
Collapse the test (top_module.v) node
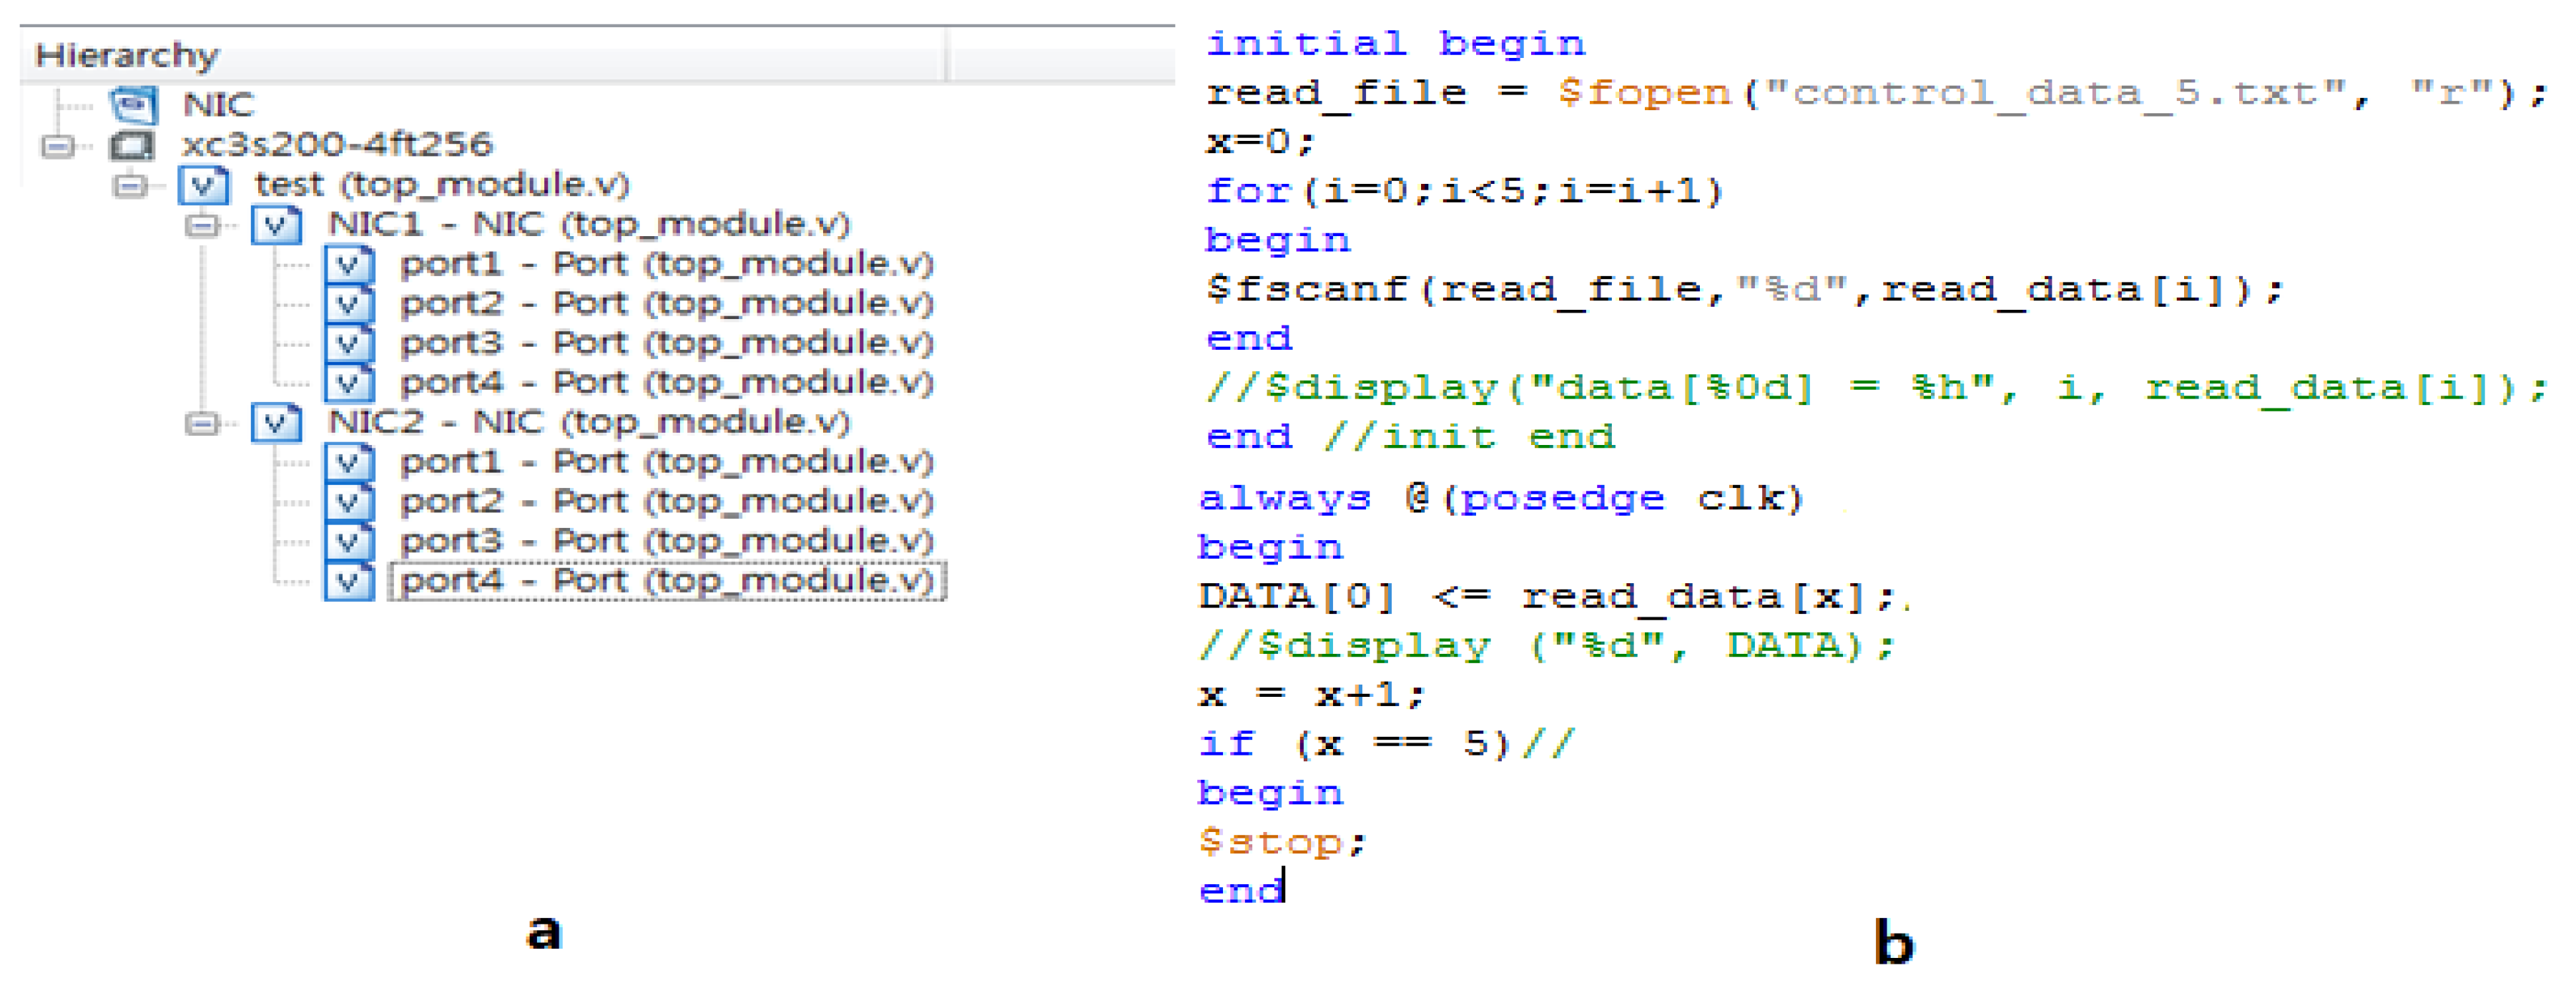[x=130, y=186]
